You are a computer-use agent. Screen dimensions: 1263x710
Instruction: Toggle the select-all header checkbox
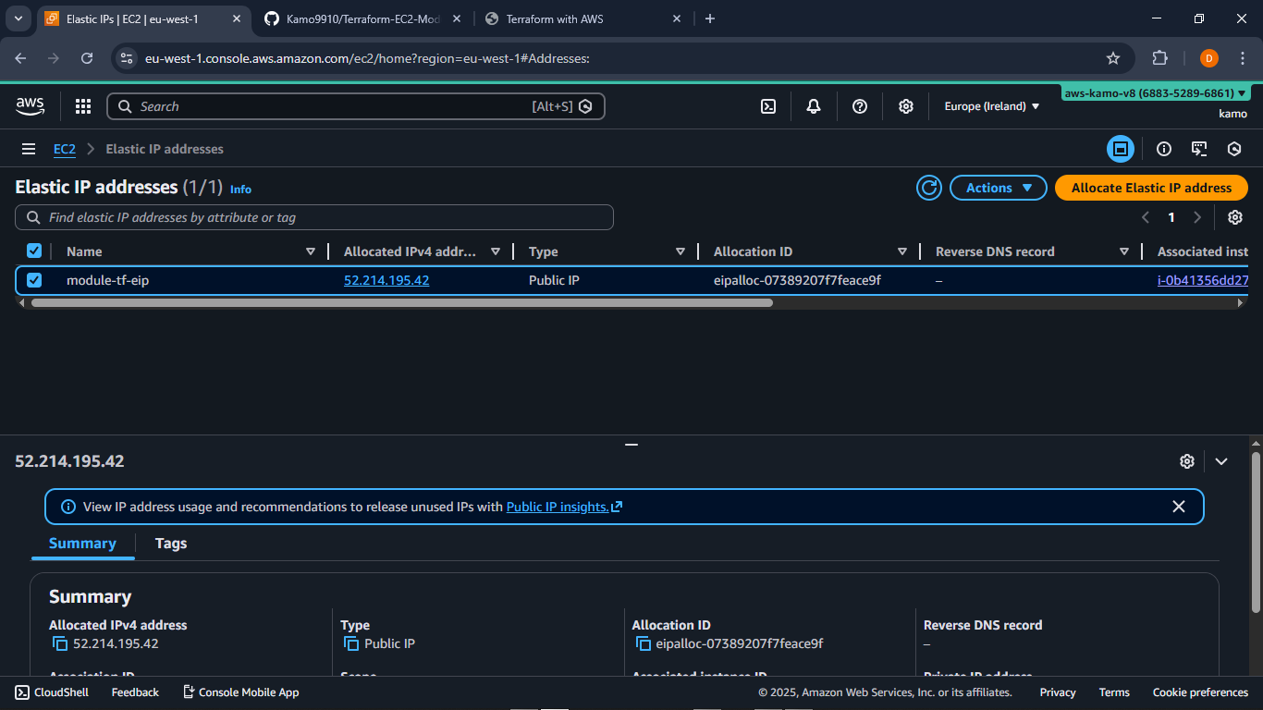point(34,251)
